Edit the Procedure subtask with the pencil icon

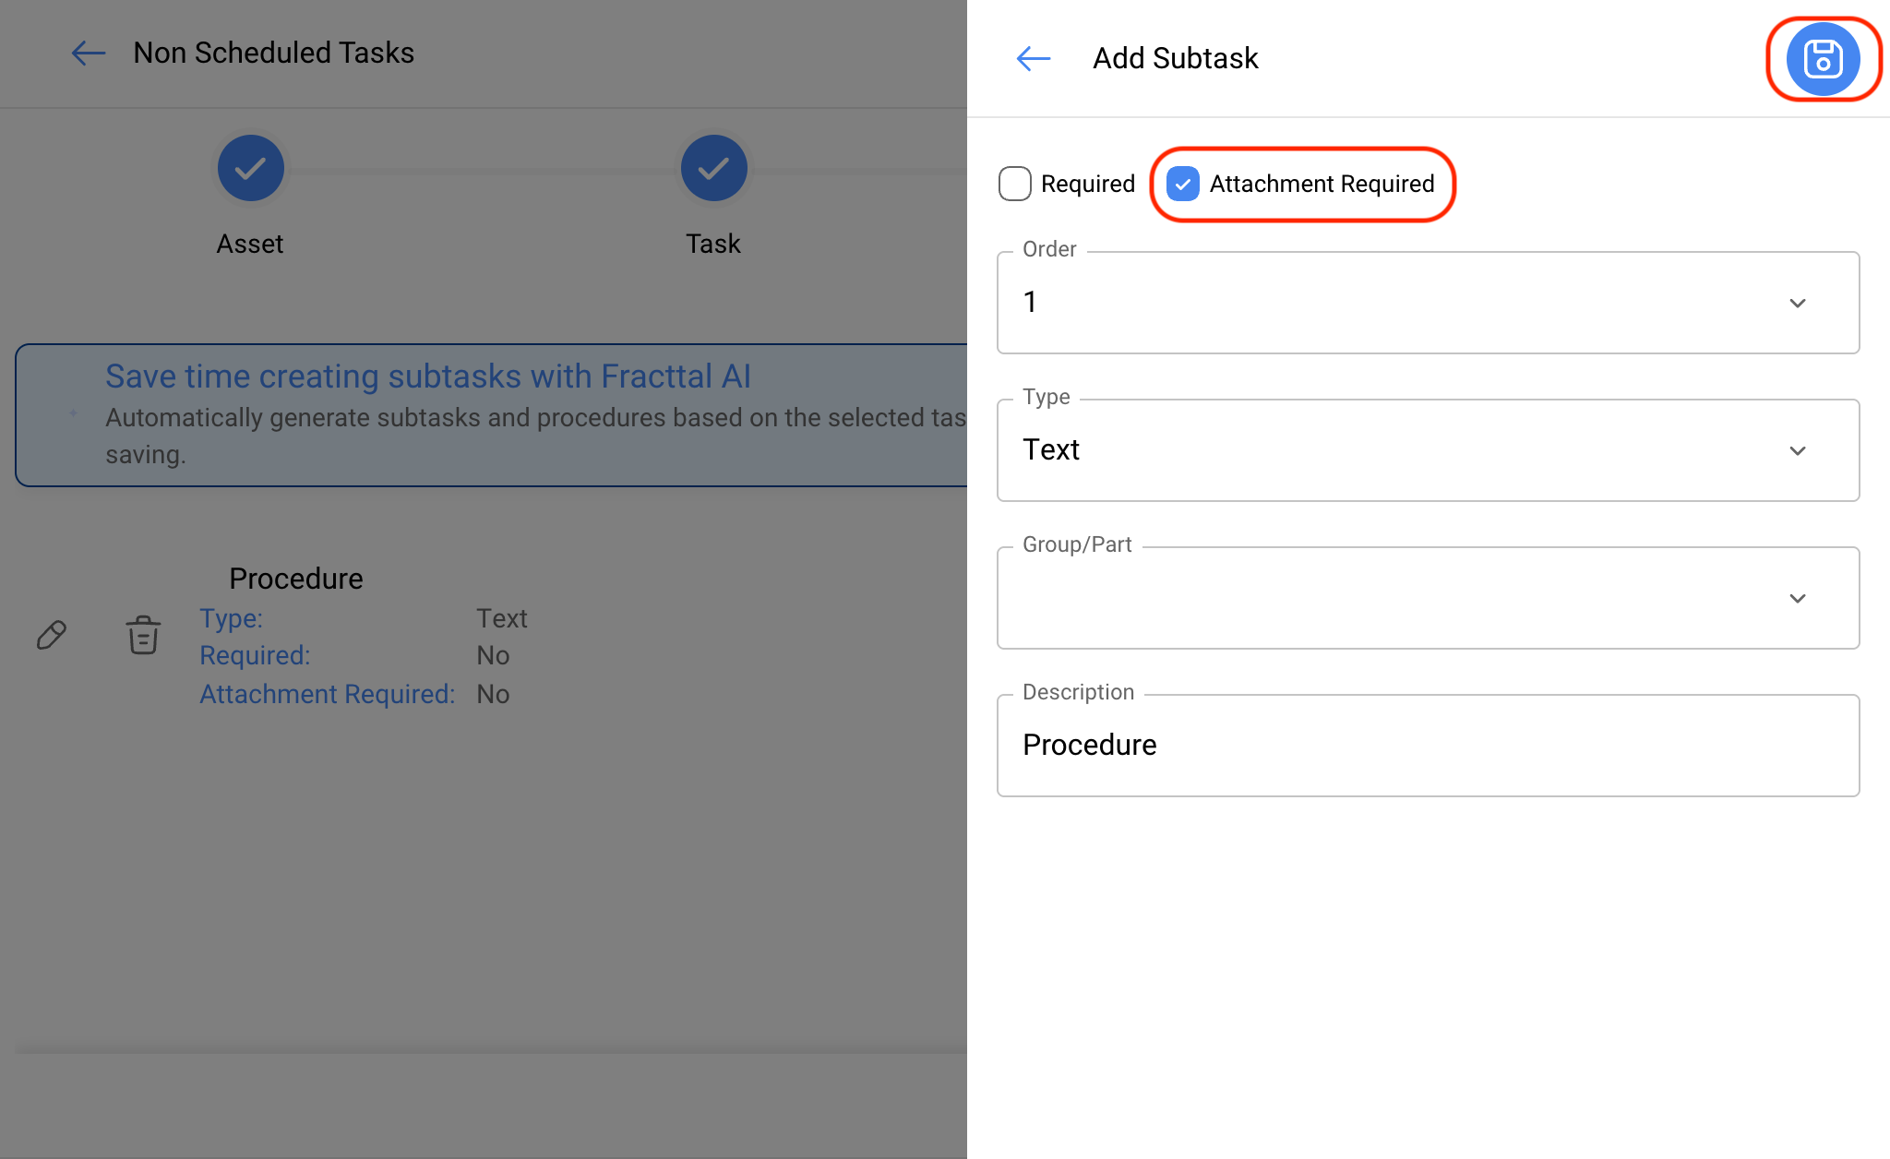(x=52, y=635)
